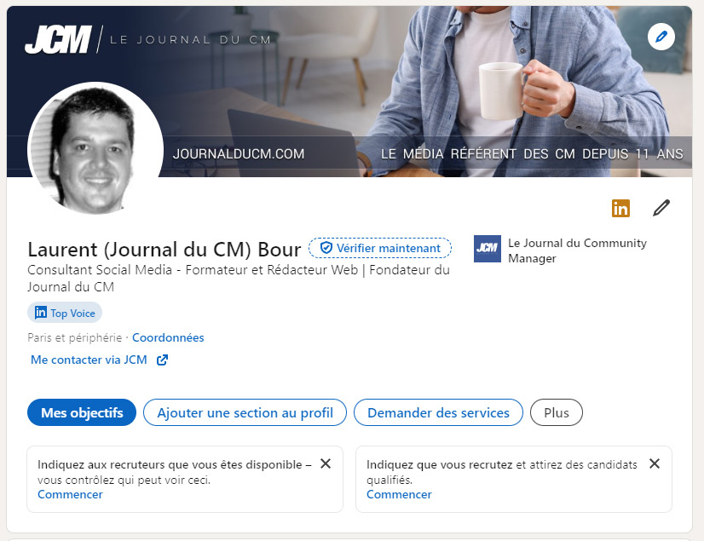Click the 'Indiquez que vous recrutez' card text
The image size is (704, 541).
[501, 472]
